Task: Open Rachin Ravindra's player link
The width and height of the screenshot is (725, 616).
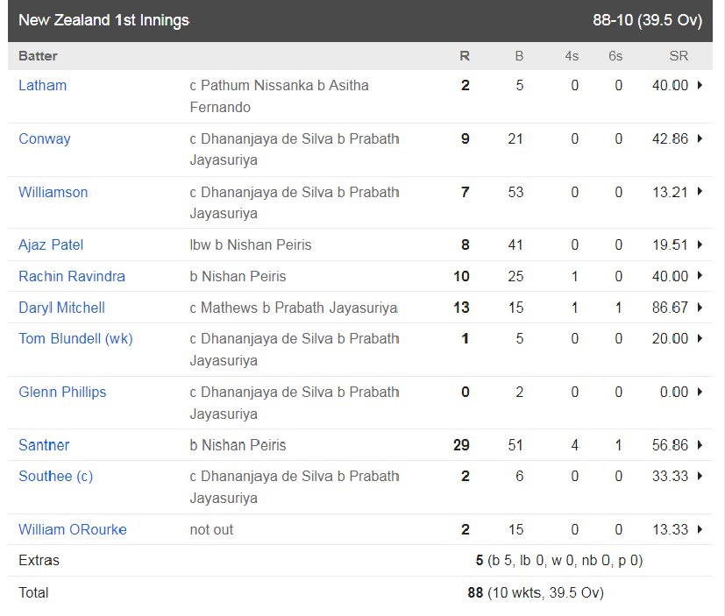Action: (x=72, y=276)
